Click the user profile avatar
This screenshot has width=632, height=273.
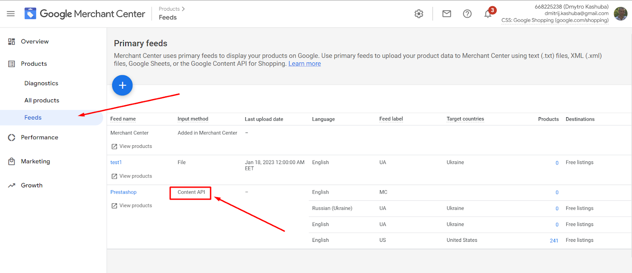[x=621, y=14]
